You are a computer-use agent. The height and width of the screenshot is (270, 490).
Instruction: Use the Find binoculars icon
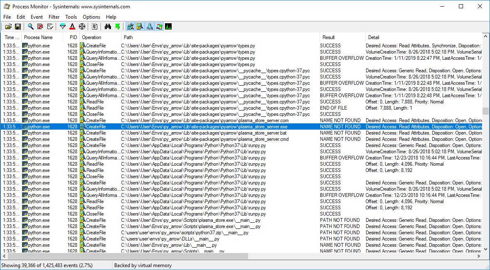(108, 26)
